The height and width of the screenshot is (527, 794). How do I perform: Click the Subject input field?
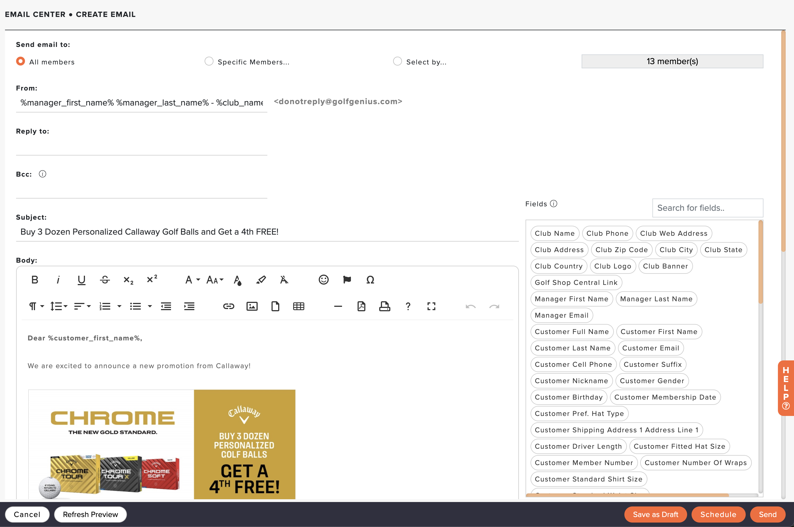267,232
